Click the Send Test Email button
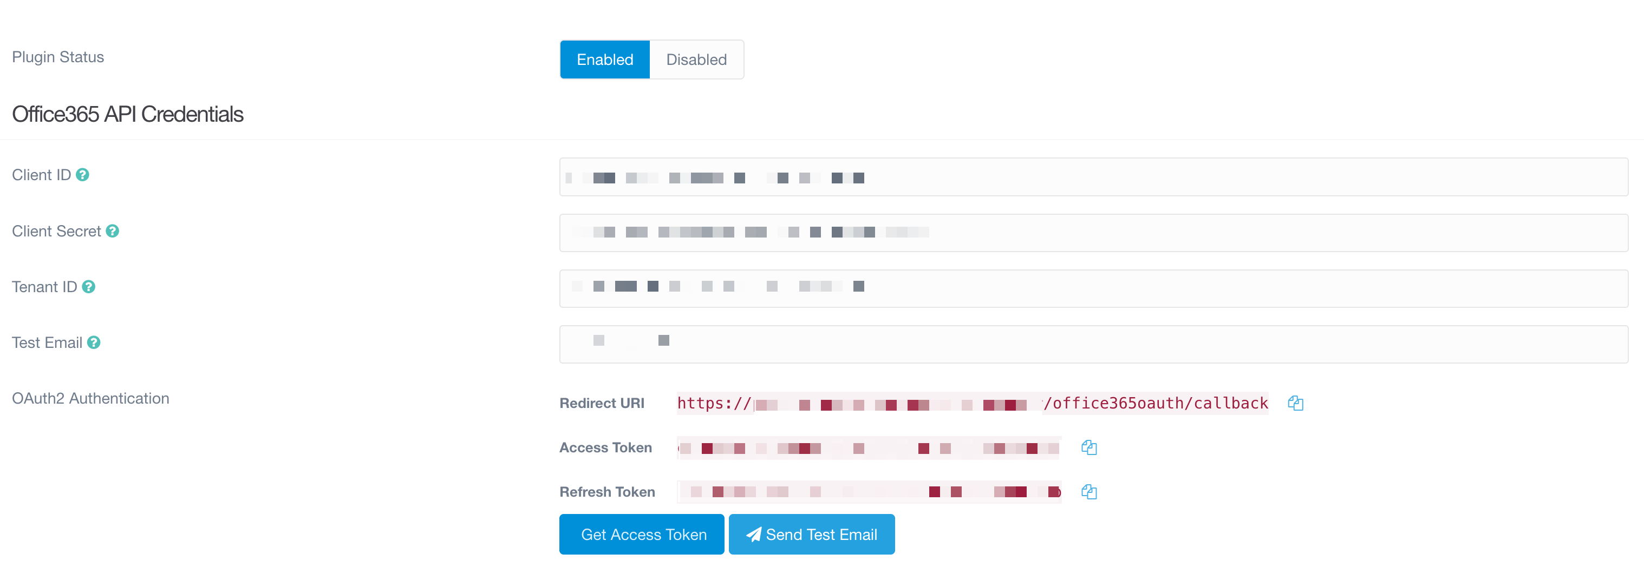 811,534
